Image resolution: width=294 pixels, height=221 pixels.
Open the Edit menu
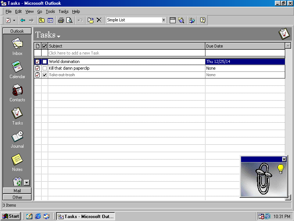tap(18, 11)
